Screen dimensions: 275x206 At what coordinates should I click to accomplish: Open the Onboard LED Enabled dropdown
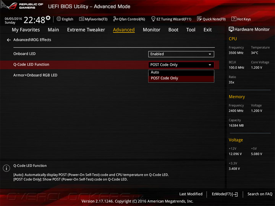pyautogui.click(x=181, y=54)
